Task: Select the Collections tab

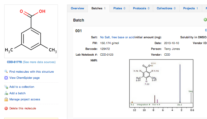Action: (166, 8)
